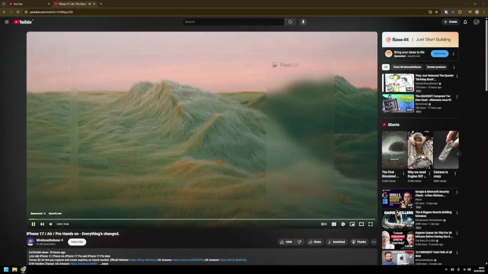
Task: Open the player settings gear
Action: [x=343, y=224]
